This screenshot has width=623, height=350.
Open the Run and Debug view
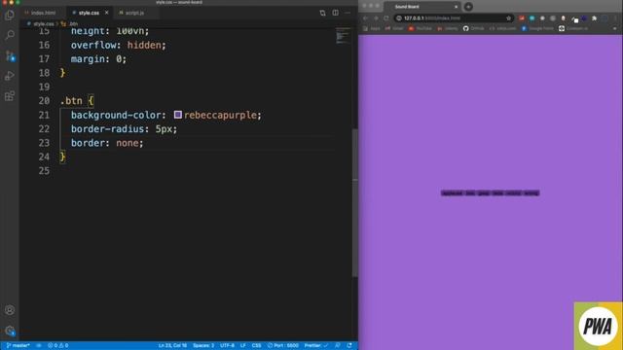tap(10, 76)
